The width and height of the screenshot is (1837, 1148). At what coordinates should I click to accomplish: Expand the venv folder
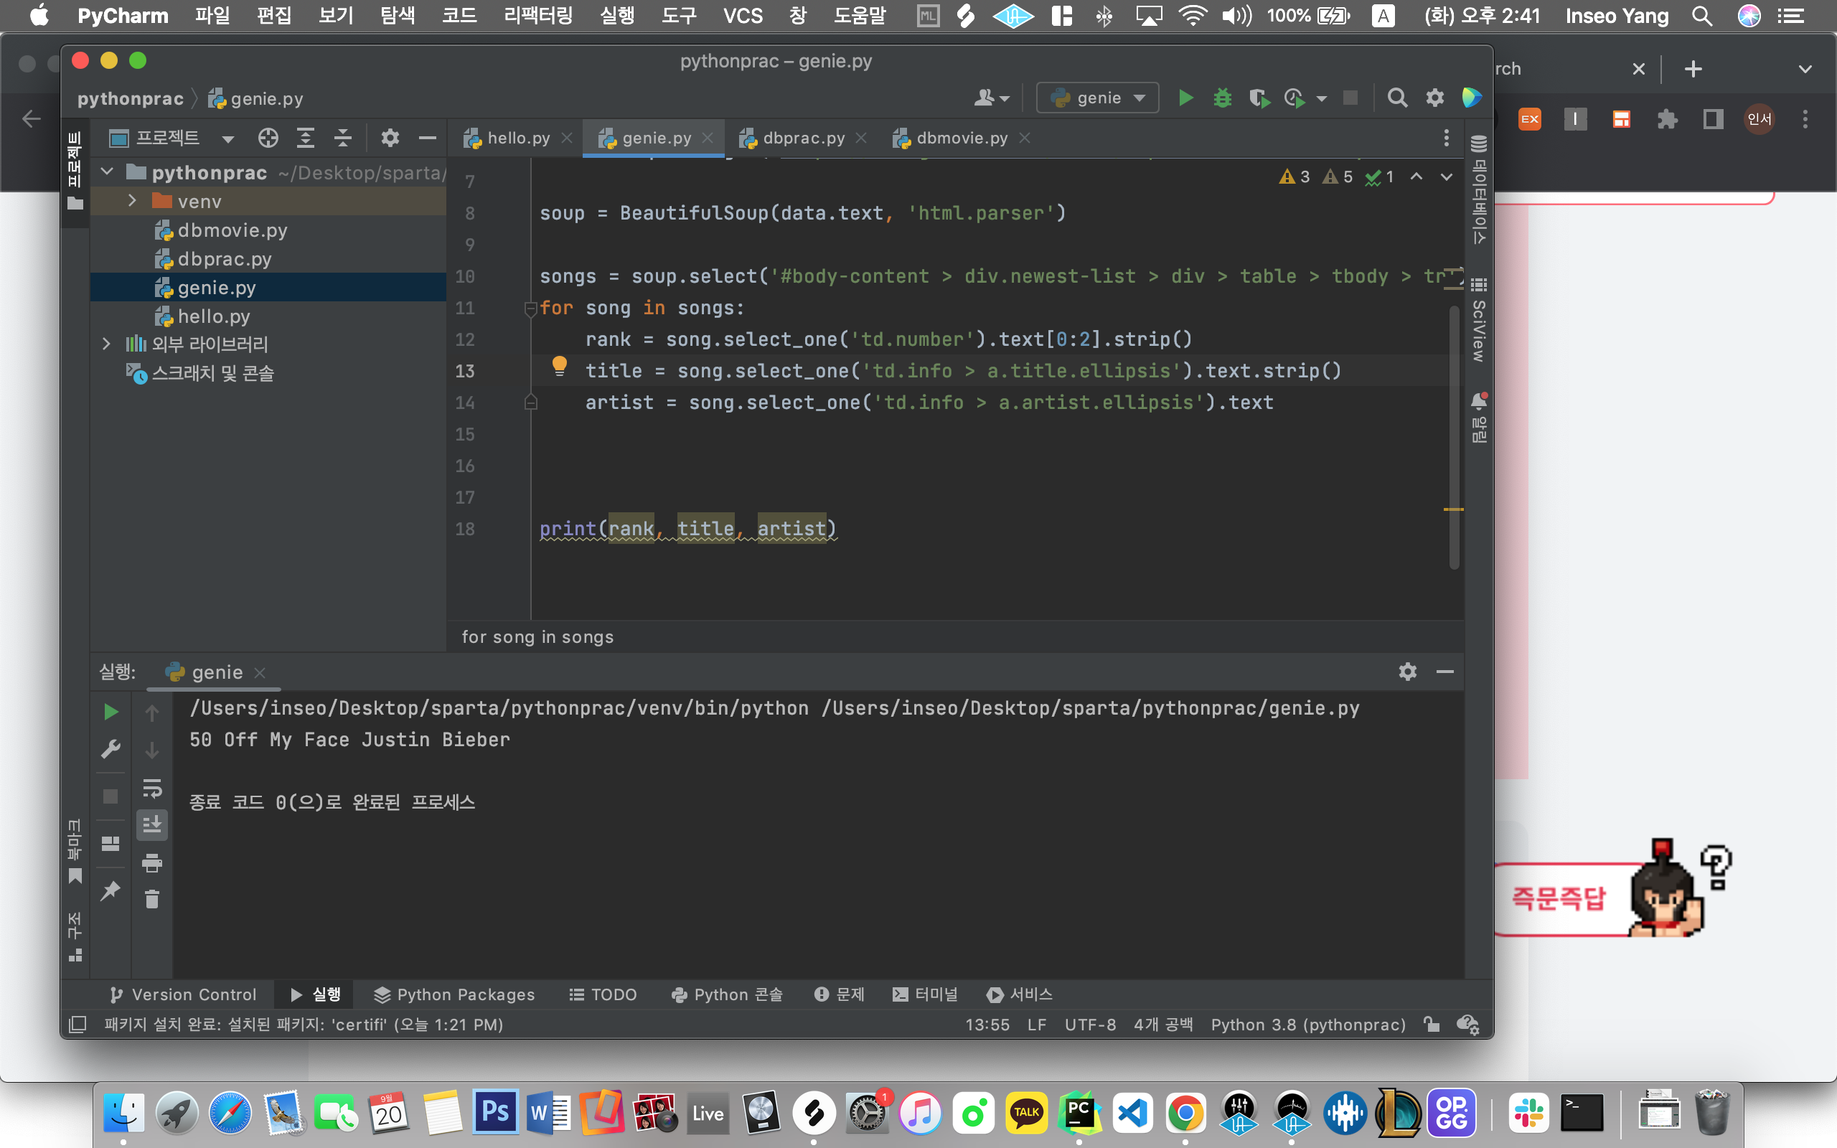pos(132,200)
